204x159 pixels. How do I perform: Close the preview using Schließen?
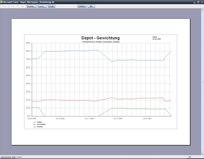tap(82, 6)
